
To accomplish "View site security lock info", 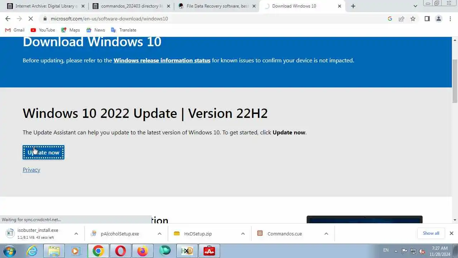I will coord(45,19).
